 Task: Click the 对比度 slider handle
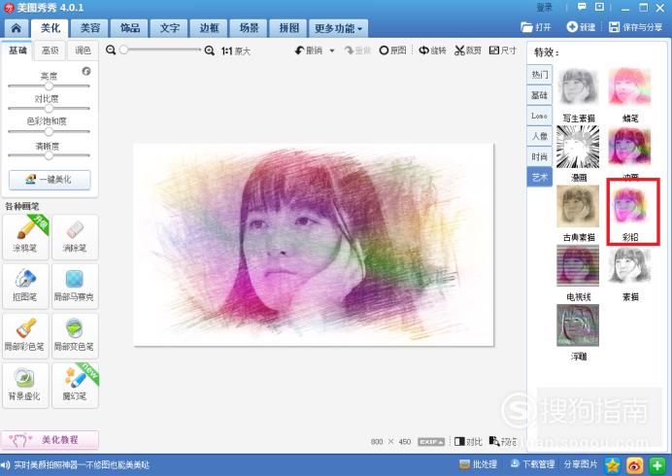tap(49, 109)
